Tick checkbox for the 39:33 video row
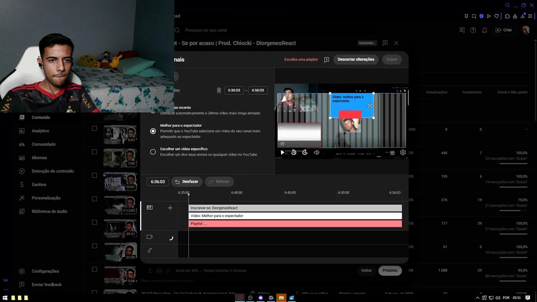Viewport: 537px width, 302px height. pyautogui.click(x=94, y=222)
